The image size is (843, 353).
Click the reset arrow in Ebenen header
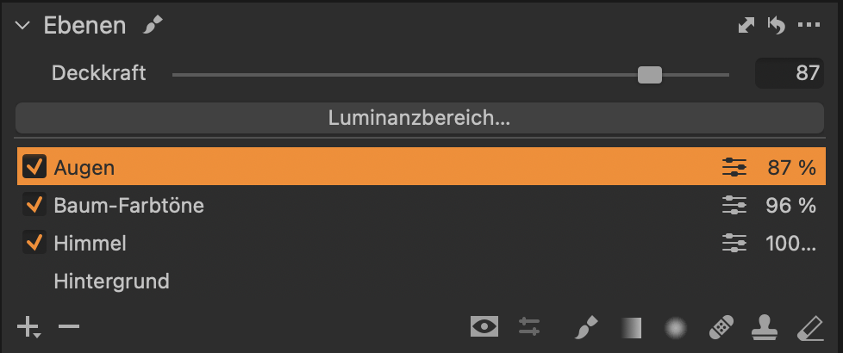[777, 25]
